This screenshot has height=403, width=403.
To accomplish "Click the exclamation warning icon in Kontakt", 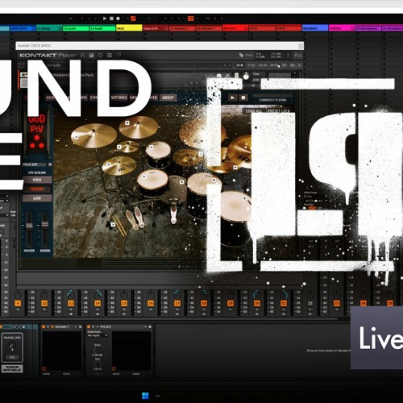I will tap(288, 56).
